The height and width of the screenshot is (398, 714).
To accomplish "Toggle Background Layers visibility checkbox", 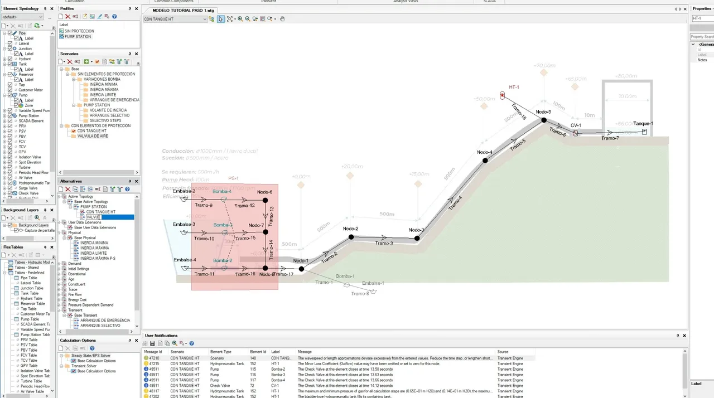I will (x=10, y=225).
